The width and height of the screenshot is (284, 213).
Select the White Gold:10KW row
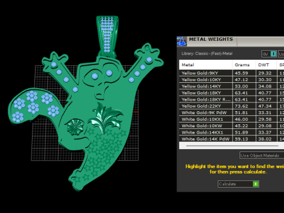click(231, 126)
